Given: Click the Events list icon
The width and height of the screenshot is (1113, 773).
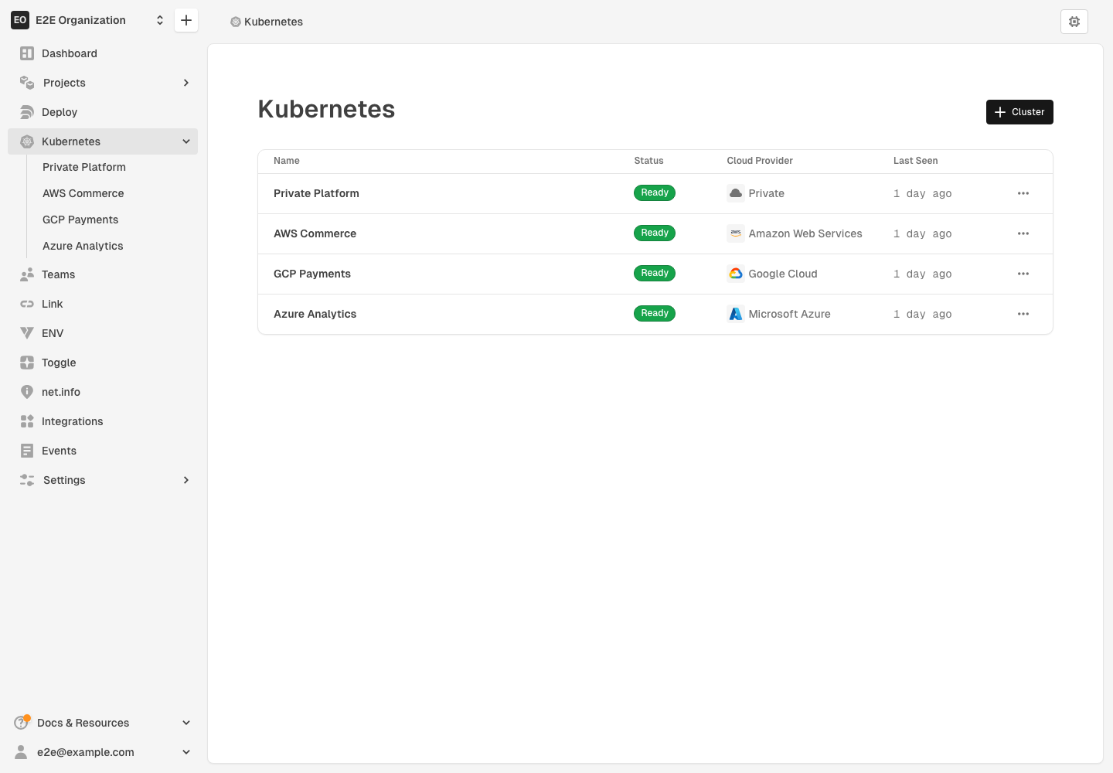Looking at the screenshot, I should (x=27, y=451).
